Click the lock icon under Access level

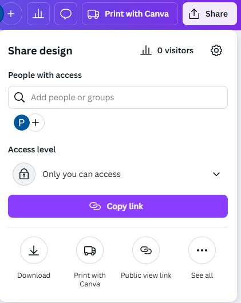click(x=24, y=174)
